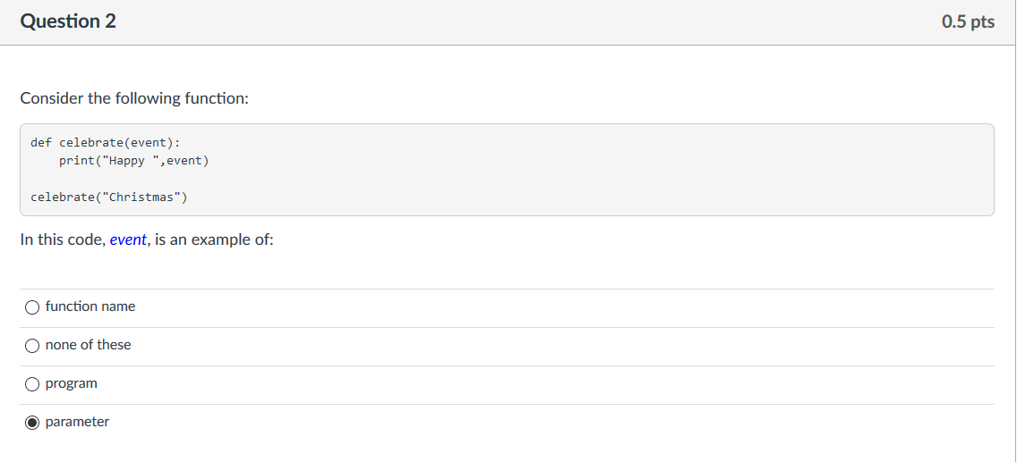This screenshot has height=462, width=1017.
Task: Click the celebrate("Christmas") function call line
Action: (109, 197)
